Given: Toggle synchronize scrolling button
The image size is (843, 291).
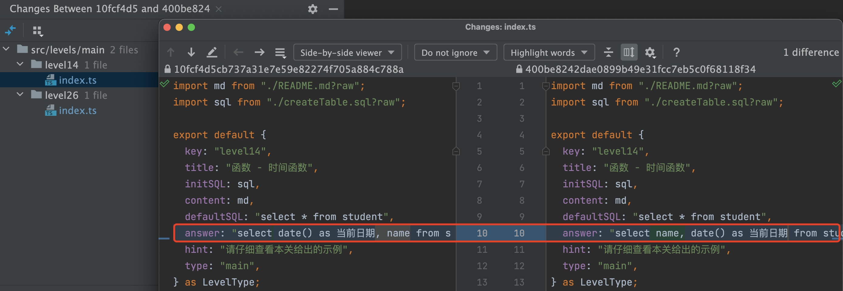Looking at the screenshot, I should coord(629,52).
